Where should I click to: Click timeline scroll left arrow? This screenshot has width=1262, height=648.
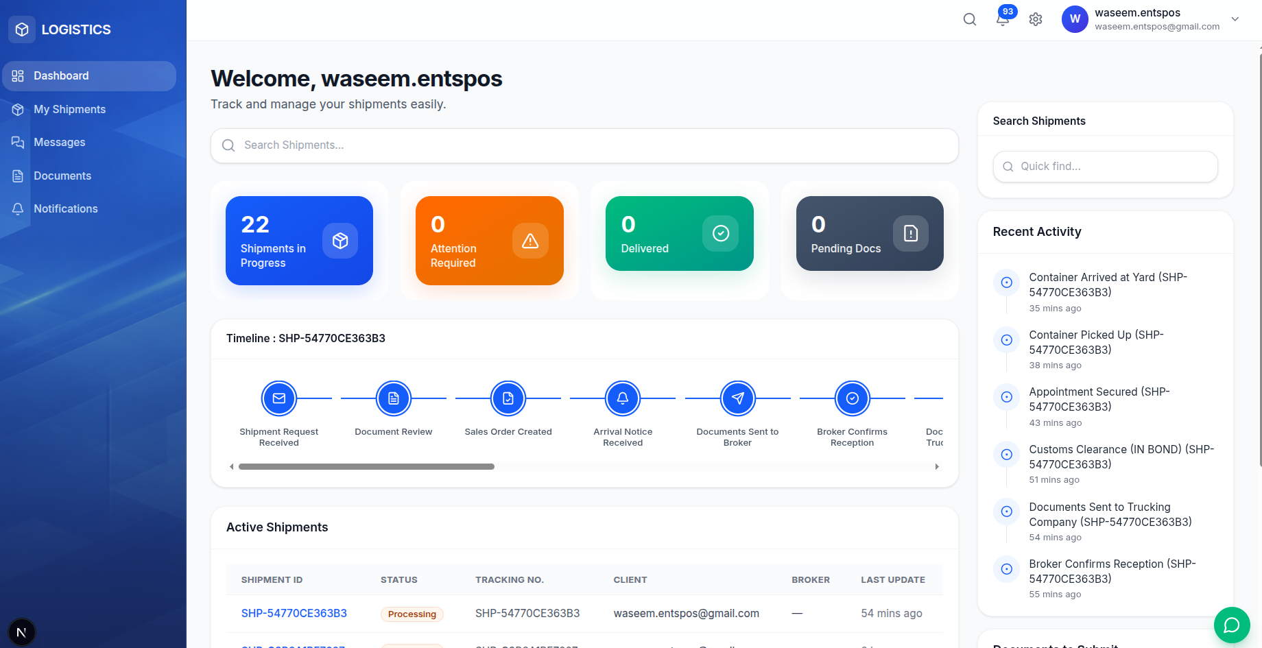click(x=232, y=467)
